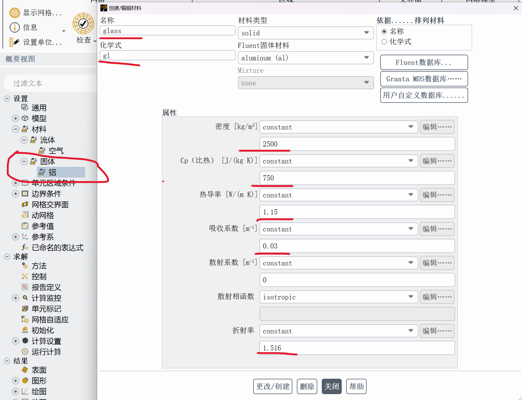Click the 已命名的表达式 fx icon
The height and width of the screenshot is (400, 522).
[25, 247]
